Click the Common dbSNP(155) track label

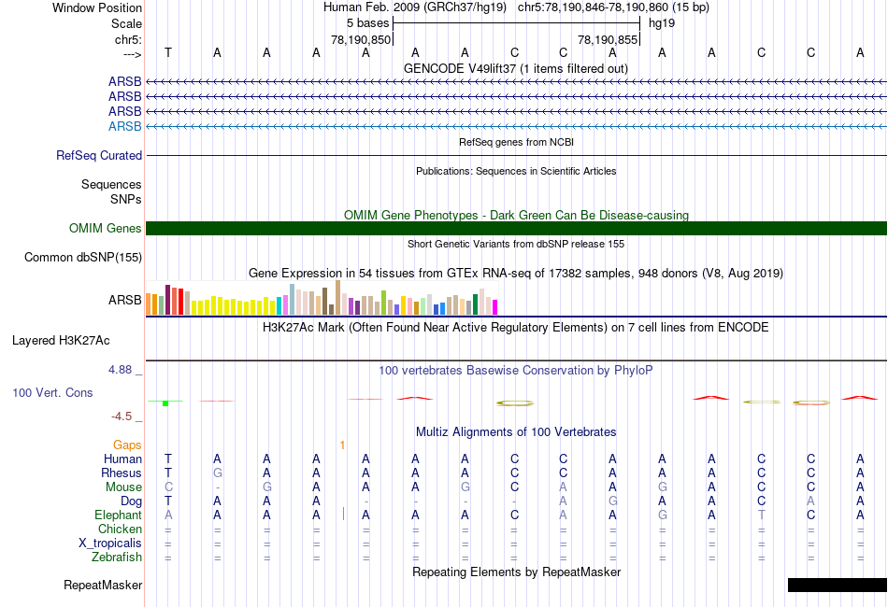(x=83, y=258)
